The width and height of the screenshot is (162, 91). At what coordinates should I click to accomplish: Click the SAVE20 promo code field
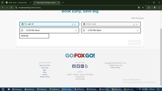pos(34,36)
